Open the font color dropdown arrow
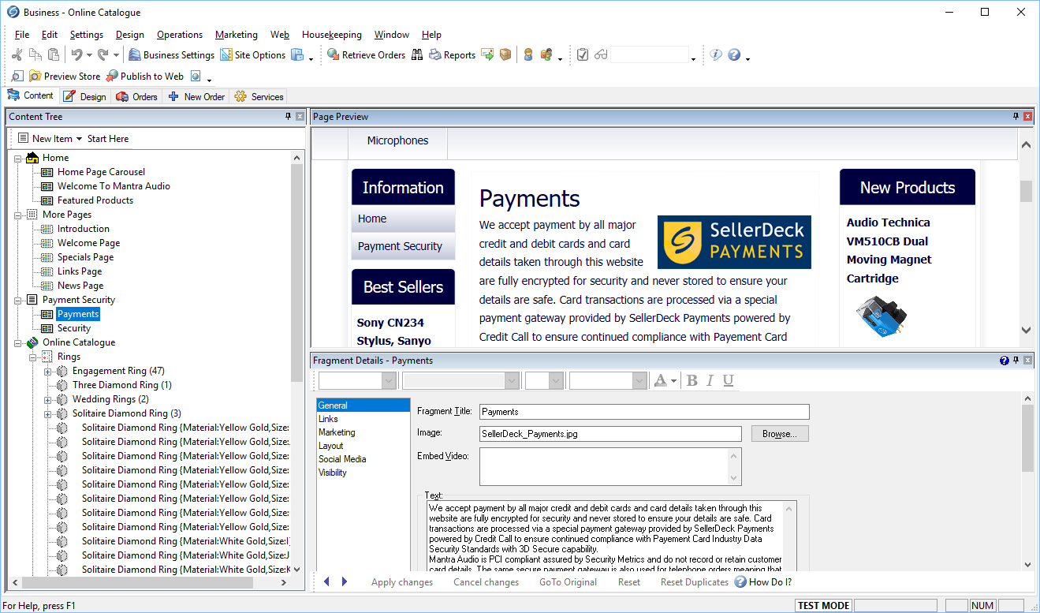 tap(673, 381)
